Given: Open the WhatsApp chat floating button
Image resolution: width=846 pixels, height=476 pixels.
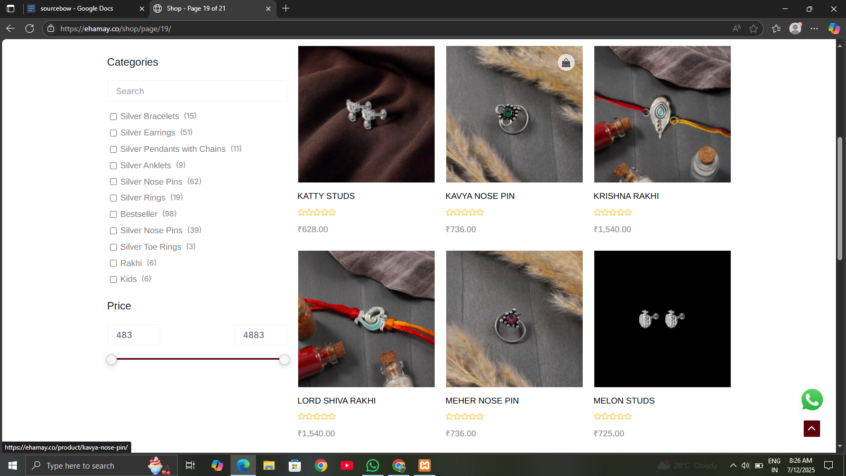Looking at the screenshot, I should point(812,400).
